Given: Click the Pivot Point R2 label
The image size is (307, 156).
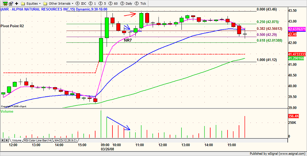Looking at the screenshot, I should (12, 26).
